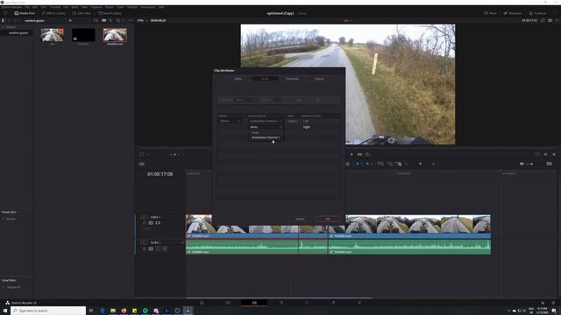Select the highlighted third media pool thumbnail
This screenshot has height=315, width=561.
pyautogui.click(x=115, y=35)
